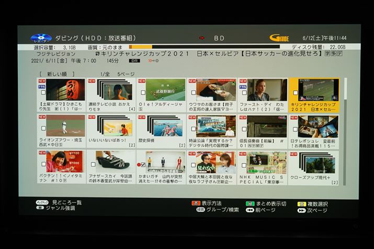Click the G-GUIDE logo icon

[x=279, y=38]
